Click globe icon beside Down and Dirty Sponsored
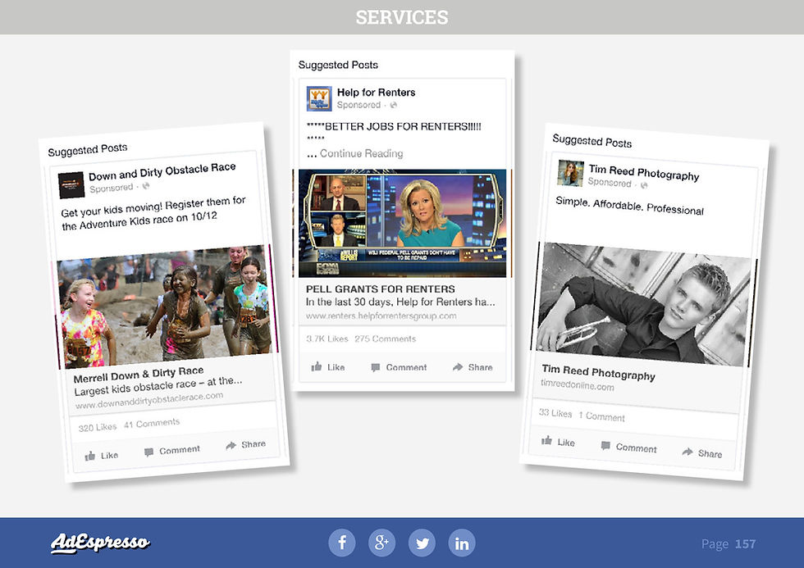The width and height of the screenshot is (804, 568). pos(146,186)
